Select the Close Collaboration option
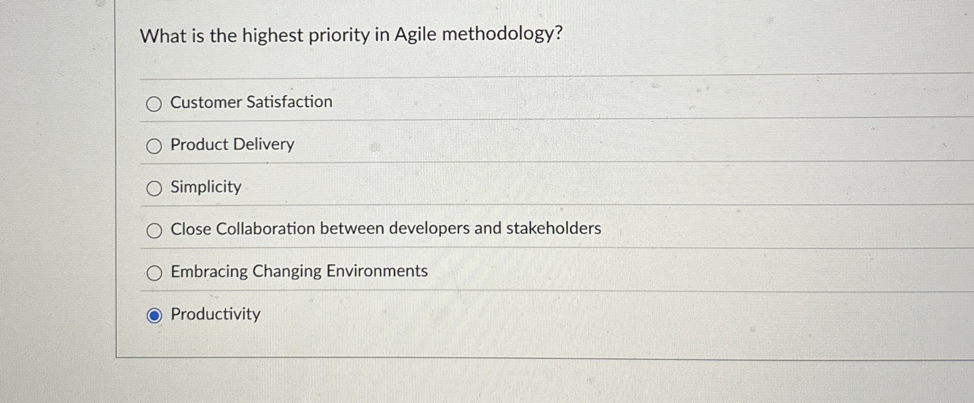Viewport: 974px width, 403px height. tap(155, 230)
